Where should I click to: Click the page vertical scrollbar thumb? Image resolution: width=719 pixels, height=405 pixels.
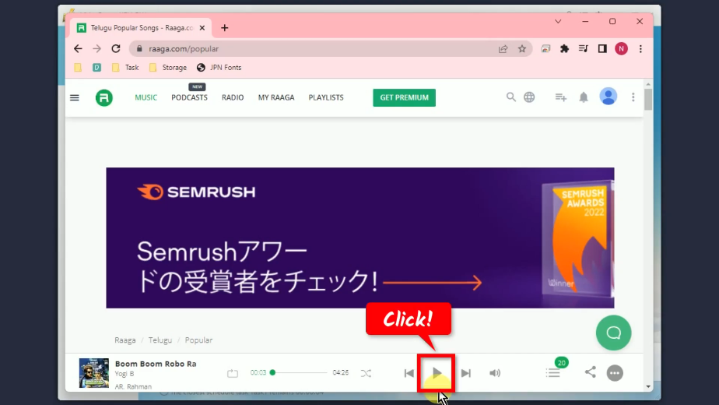[648, 99]
